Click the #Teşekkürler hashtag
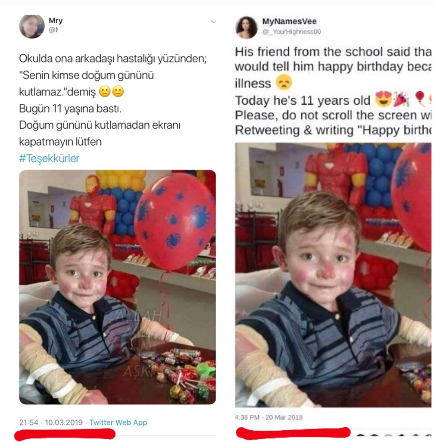 coord(49,158)
